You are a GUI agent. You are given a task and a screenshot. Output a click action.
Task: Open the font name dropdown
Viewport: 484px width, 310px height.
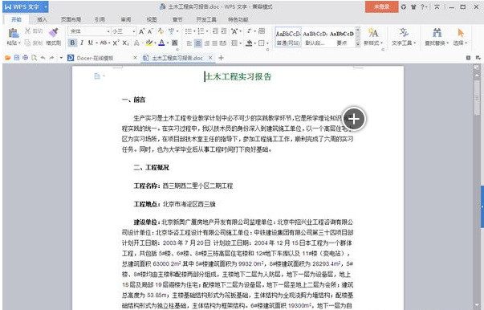pos(89,31)
